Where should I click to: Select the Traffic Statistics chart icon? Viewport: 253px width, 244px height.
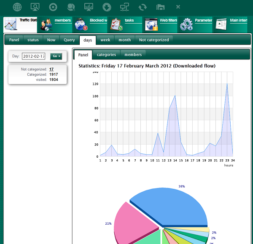point(11,24)
